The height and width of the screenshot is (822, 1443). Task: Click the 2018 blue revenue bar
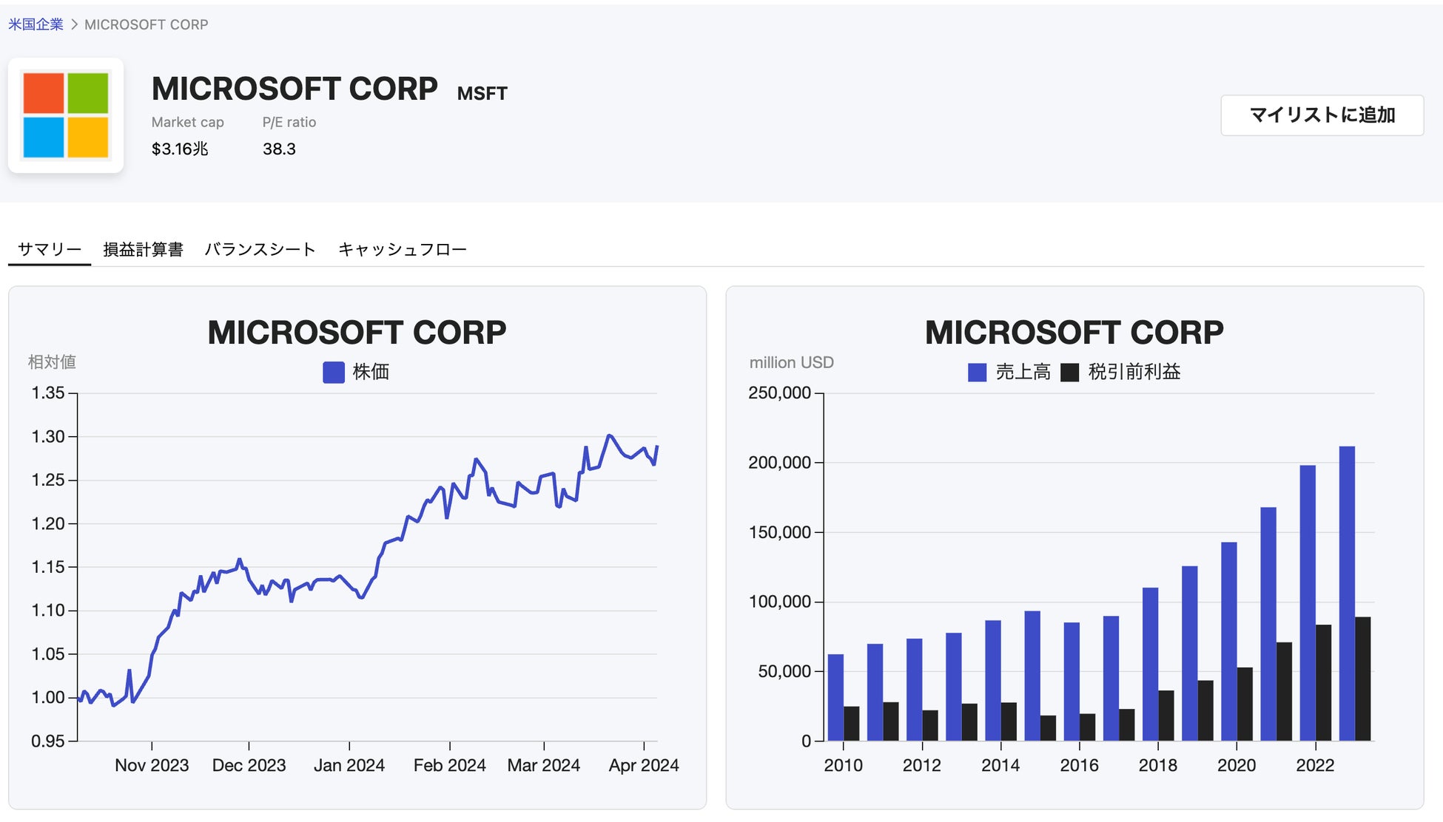[x=1150, y=664]
